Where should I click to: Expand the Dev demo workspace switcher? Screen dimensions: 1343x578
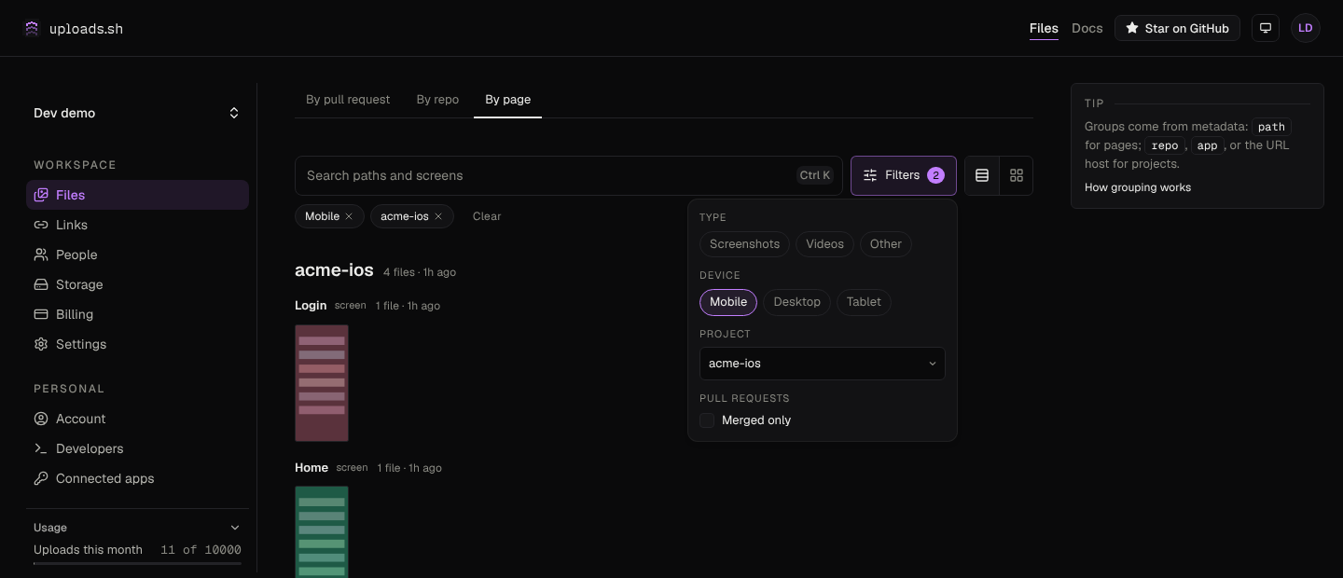point(137,113)
